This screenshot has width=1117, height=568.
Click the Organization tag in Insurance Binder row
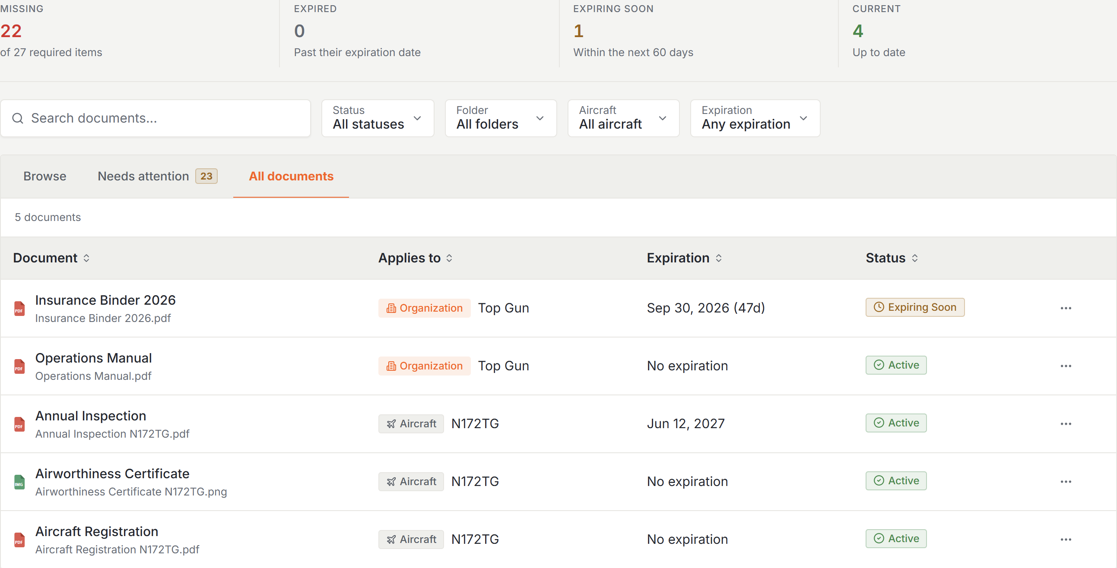click(x=424, y=308)
